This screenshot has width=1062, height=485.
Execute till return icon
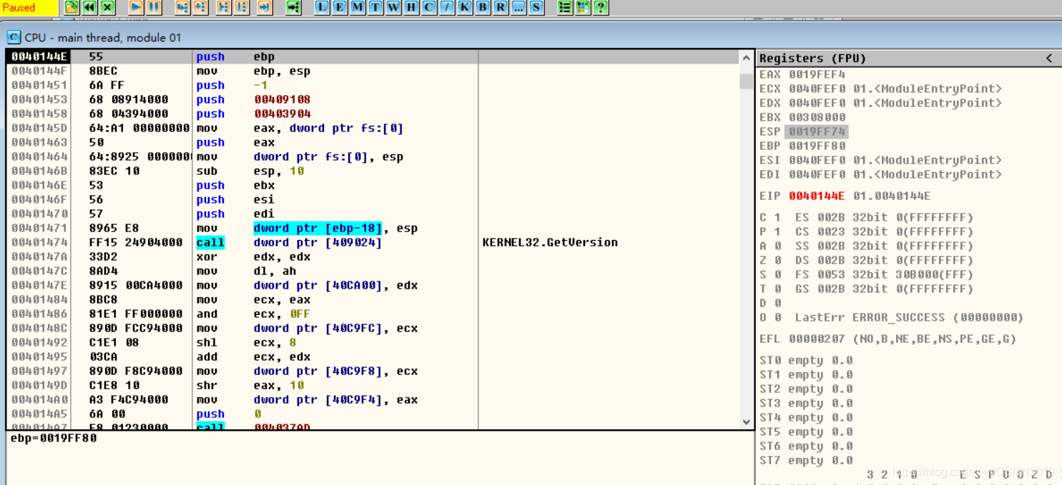click(265, 7)
